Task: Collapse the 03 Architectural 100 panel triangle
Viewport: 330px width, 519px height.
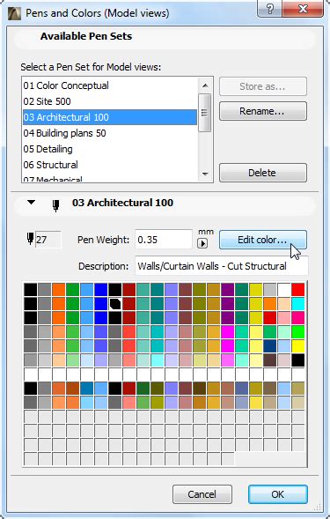Action: pyautogui.click(x=31, y=202)
